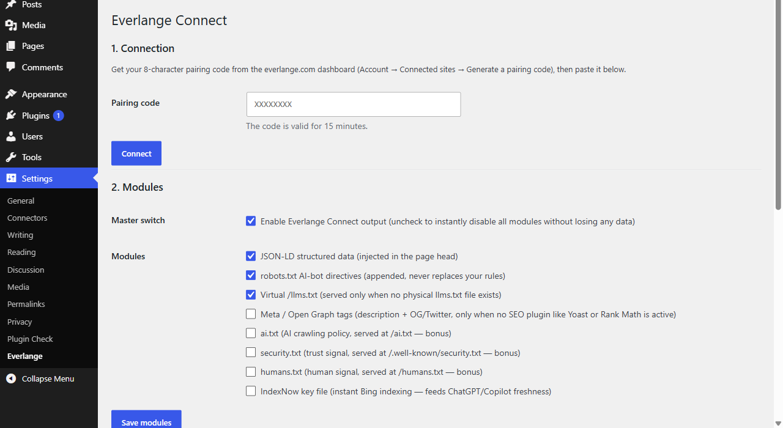Check the IndexNow key file option
Image resolution: width=783 pixels, height=428 pixels.
(x=251, y=391)
